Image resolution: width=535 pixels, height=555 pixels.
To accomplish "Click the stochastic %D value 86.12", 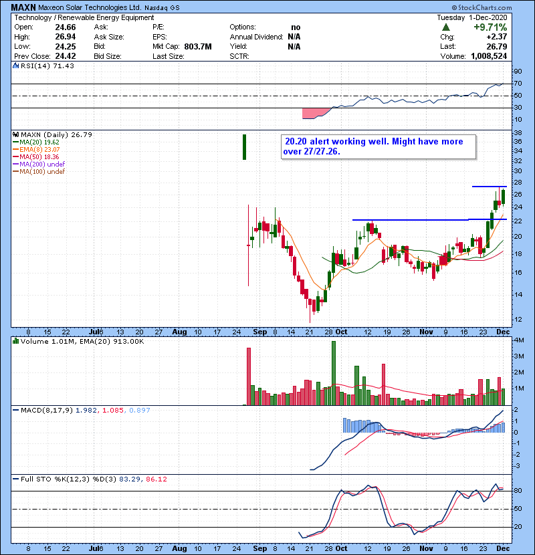I will 156,479.
